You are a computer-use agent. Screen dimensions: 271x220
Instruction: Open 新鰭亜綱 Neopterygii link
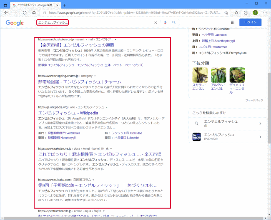(62, 138)
